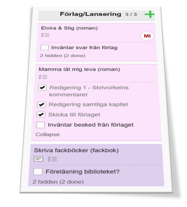Screen dimensions: 187x207
Task: Uncheck Redigering 1 - Skrivcirkelns kommentarer
Action: click(42, 88)
